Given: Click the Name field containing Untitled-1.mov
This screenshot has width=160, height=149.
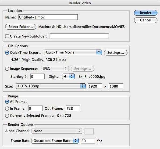Looking at the screenshot, I should [48, 17].
